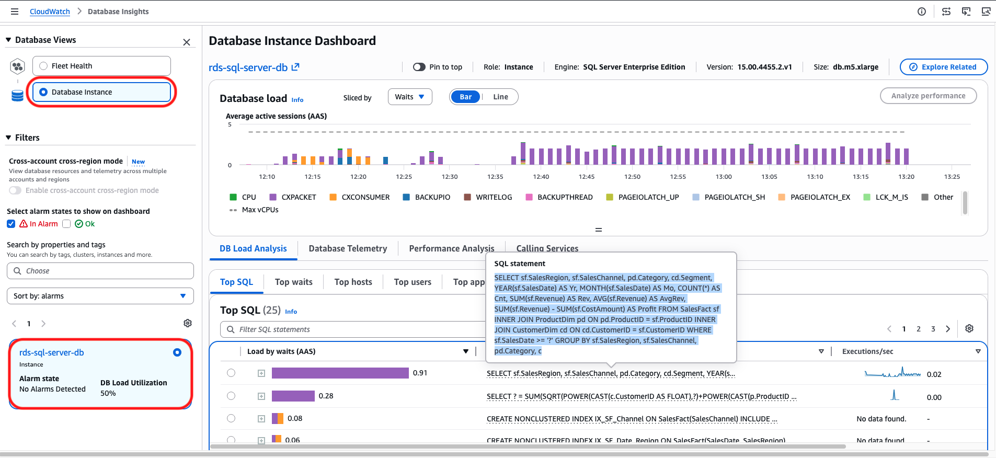Click the rightmost top bar monitor icon
Screen dimensions: 996x458
click(986, 12)
